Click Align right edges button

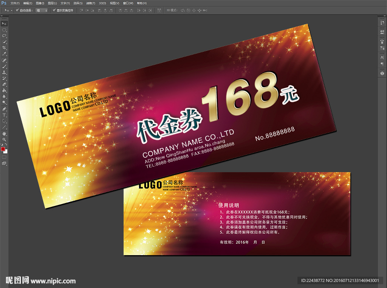click(111, 10)
